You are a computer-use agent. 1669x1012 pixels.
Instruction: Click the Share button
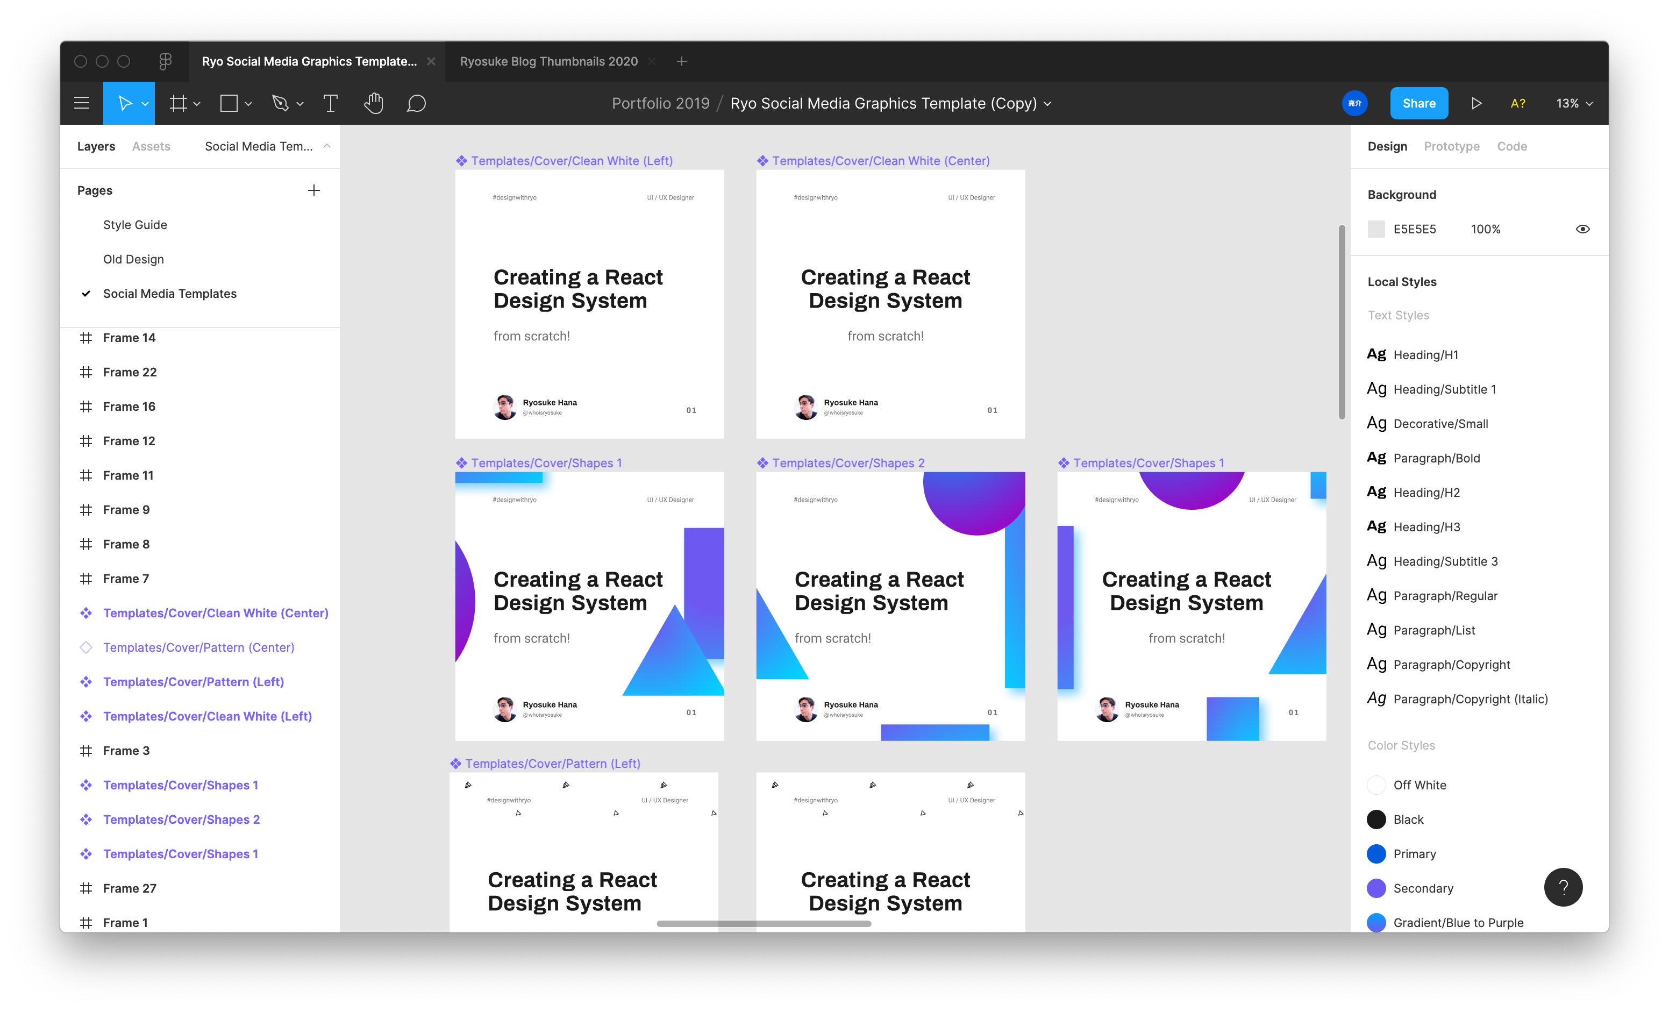click(1419, 103)
